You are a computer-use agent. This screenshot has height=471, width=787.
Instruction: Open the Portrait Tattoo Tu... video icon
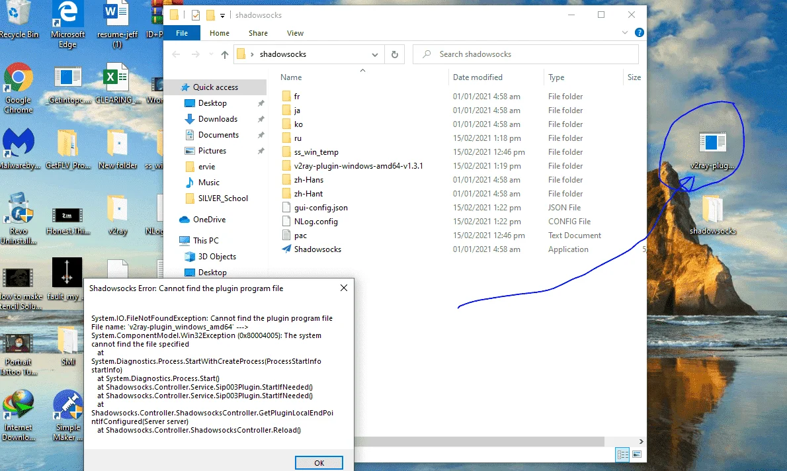point(19,355)
